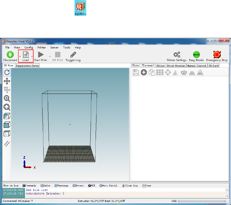The image size is (231, 205).
Task: Switch to top view cube
Action: point(7,133)
